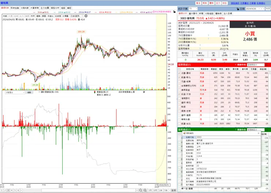Open the 新聞 tab
Viewport: 271px width, 193px height.
pyautogui.click(x=201, y=14)
